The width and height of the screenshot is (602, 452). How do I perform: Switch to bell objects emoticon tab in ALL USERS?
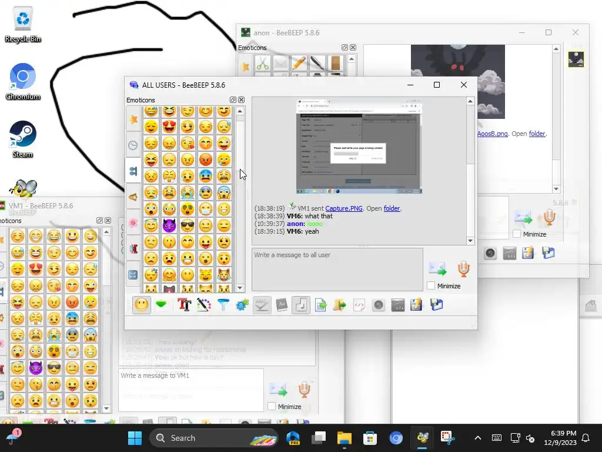tap(133, 197)
